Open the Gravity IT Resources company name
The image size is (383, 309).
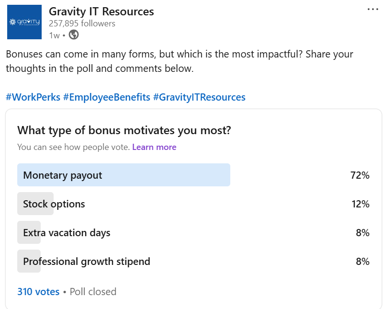point(101,11)
